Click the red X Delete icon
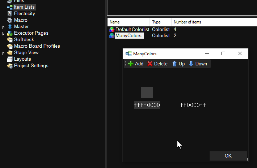 [150, 64]
